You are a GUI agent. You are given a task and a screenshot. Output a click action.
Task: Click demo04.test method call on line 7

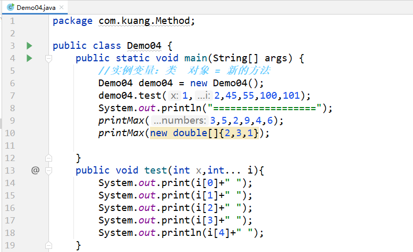[x=130, y=96]
